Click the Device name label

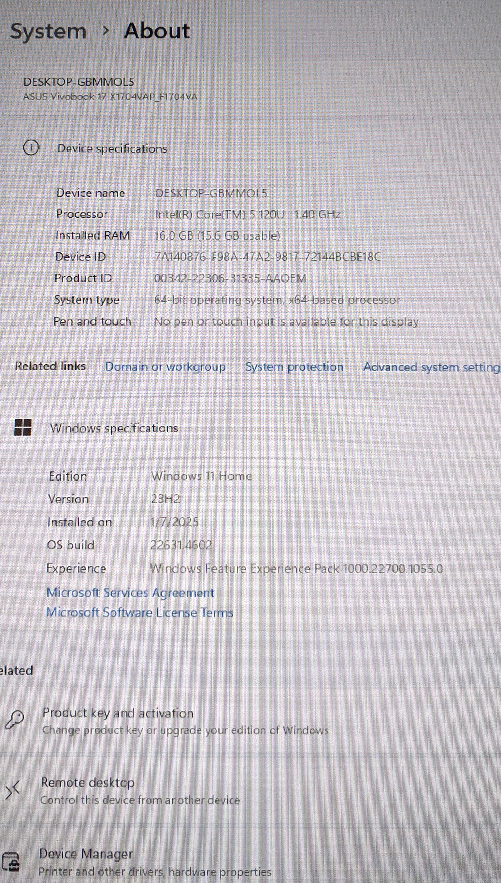pos(91,193)
